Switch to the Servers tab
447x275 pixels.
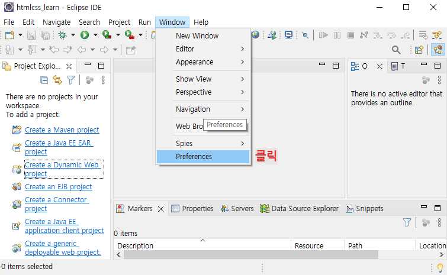pos(237,209)
